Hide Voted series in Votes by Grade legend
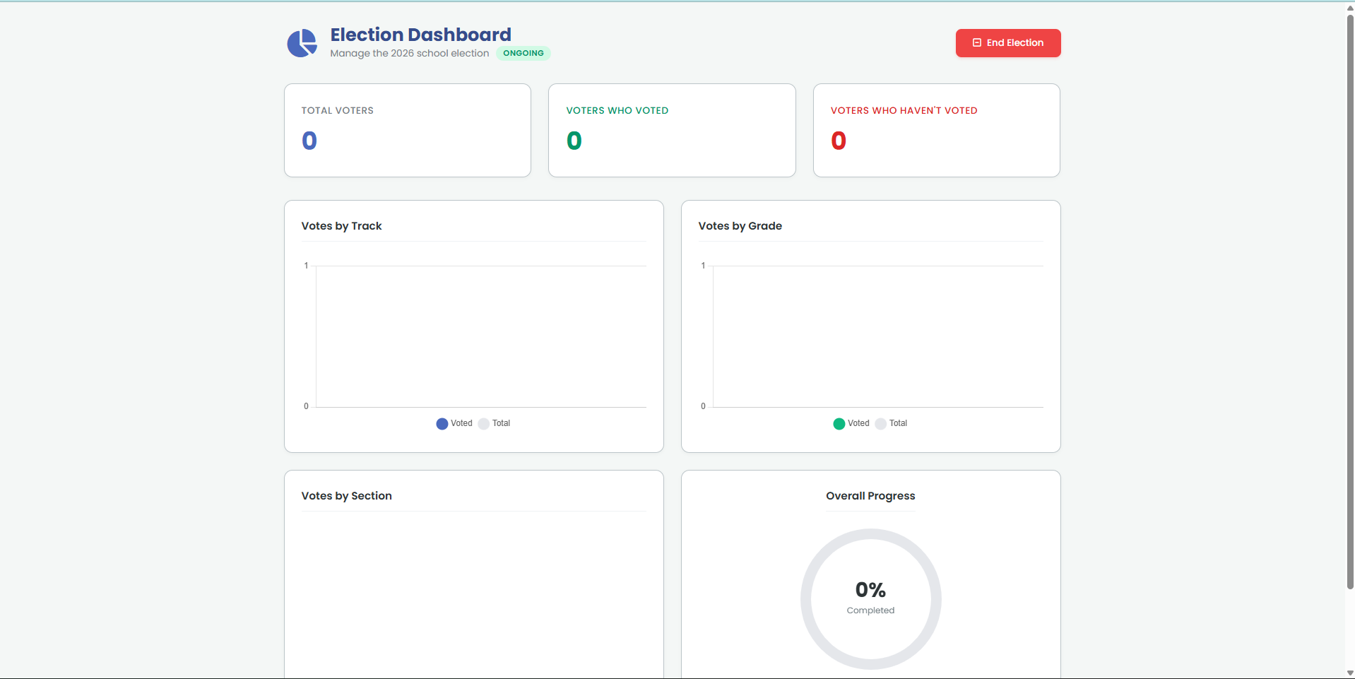The image size is (1355, 679). click(x=851, y=423)
